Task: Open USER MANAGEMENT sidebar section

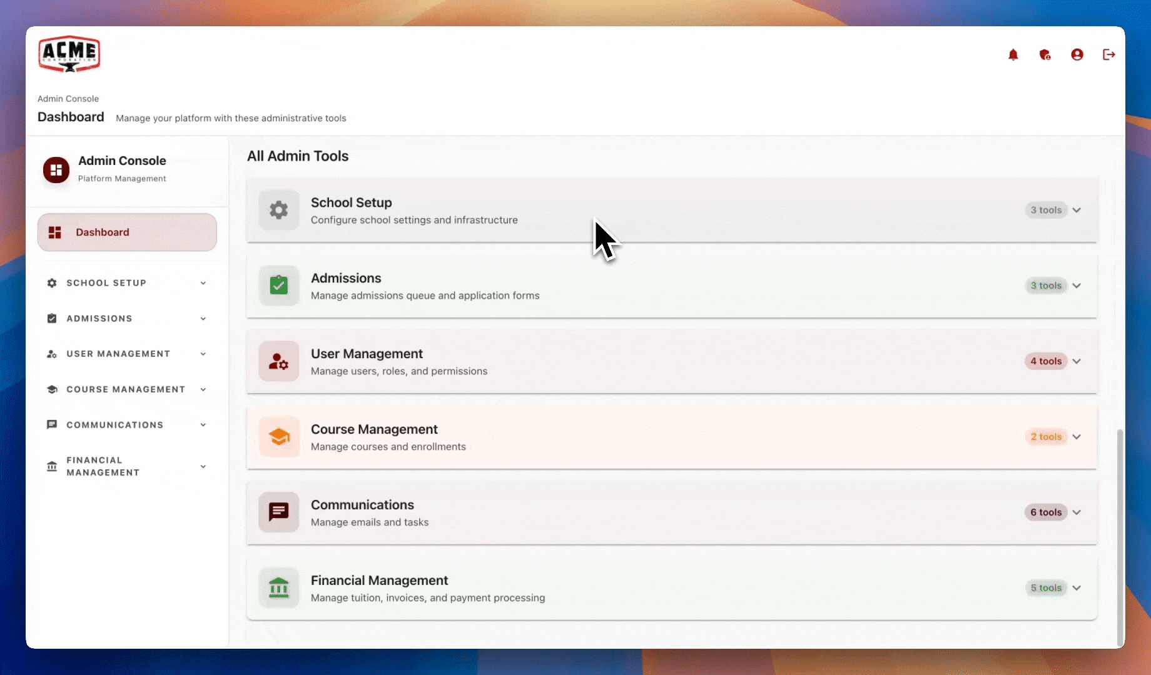Action: tap(127, 354)
